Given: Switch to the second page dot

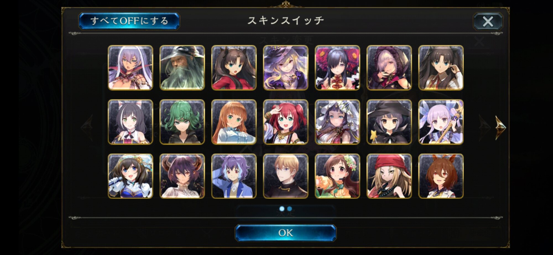Looking at the screenshot, I should click(x=289, y=209).
